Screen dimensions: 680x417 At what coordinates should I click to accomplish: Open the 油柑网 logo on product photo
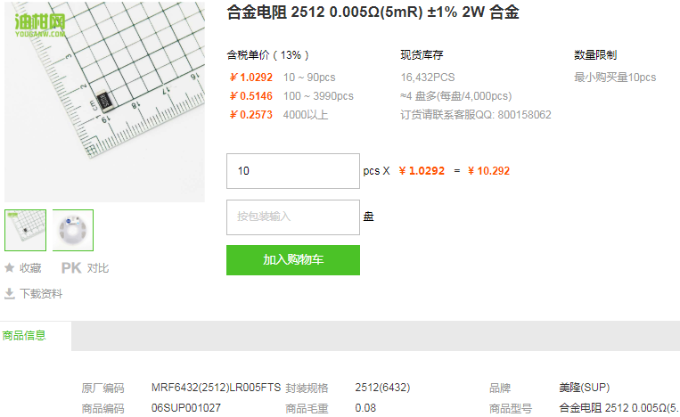[x=39, y=25]
